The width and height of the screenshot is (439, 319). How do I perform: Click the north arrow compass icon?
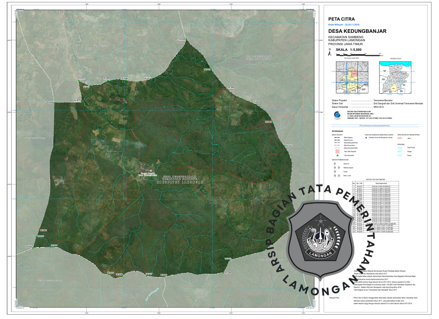tap(330, 50)
